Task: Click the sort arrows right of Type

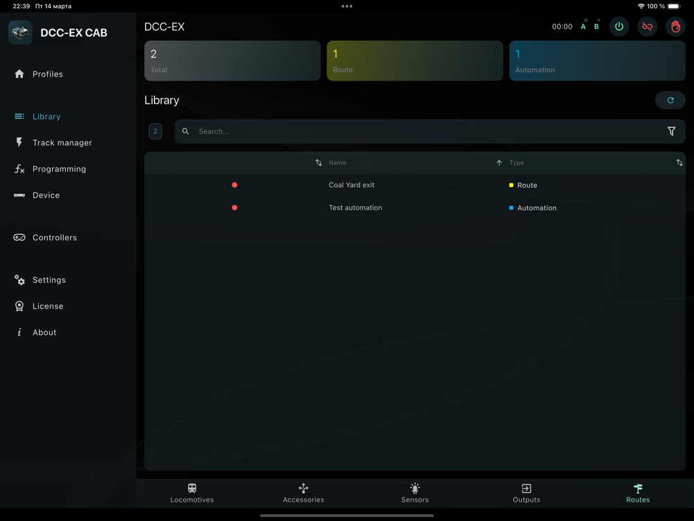Action: click(679, 163)
